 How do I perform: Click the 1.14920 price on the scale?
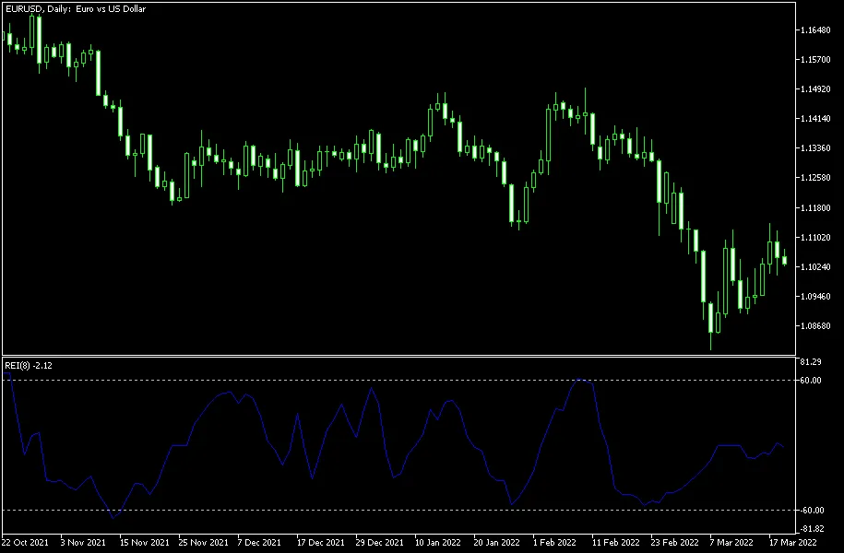[818, 89]
